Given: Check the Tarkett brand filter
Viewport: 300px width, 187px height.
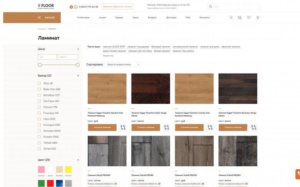Looking at the screenshot, I should (x=39, y=143).
